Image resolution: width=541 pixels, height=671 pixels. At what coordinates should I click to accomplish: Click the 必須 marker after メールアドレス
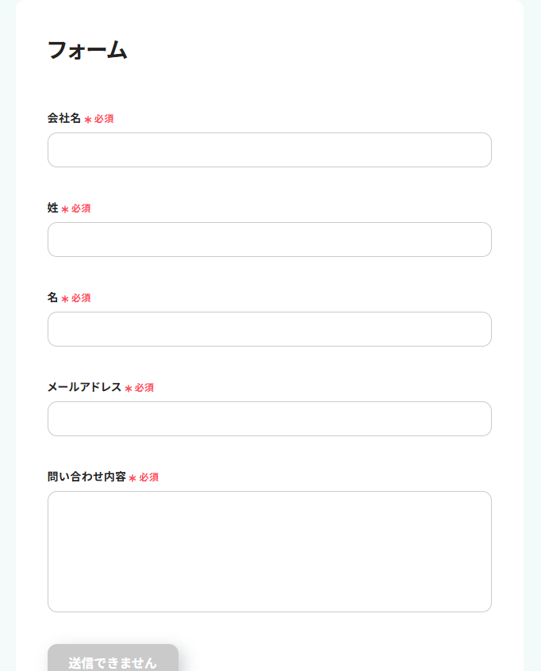144,388
